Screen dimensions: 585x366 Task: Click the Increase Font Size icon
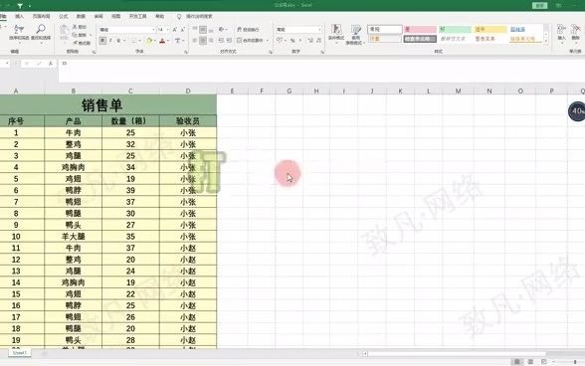click(x=175, y=29)
